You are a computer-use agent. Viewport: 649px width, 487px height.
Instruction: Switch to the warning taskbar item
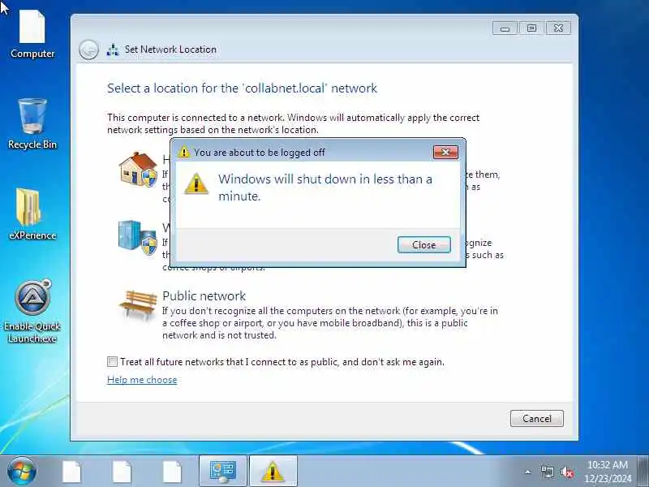(273, 471)
